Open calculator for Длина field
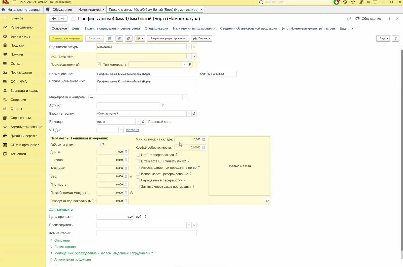This screenshot has width=403, height=267. pyautogui.click(x=126, y=152)
